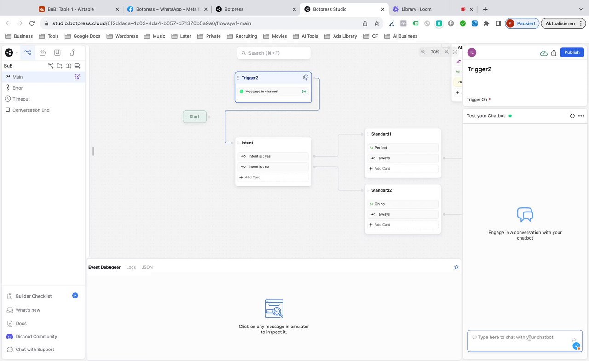Viewport: 589px width, 361px height.
Task: Click the Trigger On label
Action: (477, 100)
